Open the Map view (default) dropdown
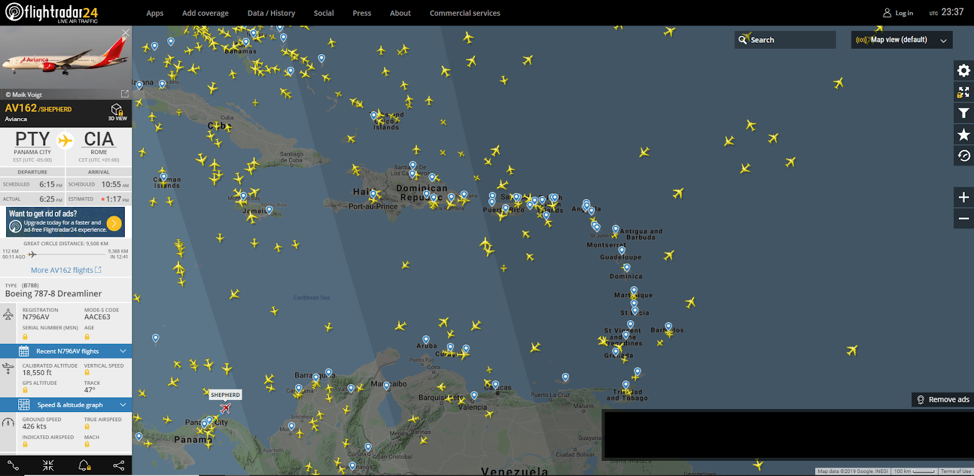 (902, 40)
